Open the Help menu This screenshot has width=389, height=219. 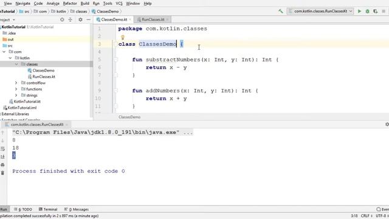(x=148, y=4)
